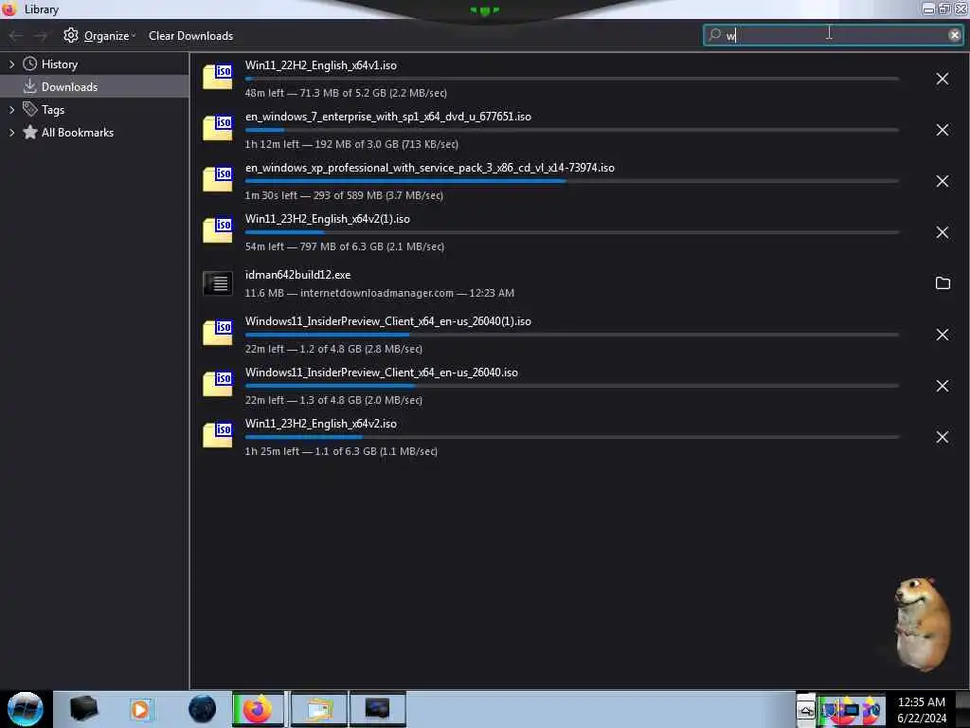The width and height of the screenshot is (970, 728).
Task: Cancel the Win11_22H2_English_x64v1.iso download
Action: pos(942,79)
